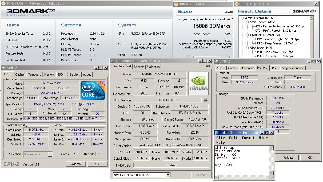The image size is (323, 182).
Task: Click Validate in CPU-Z memory window
Action: click(x=288, y=158)
